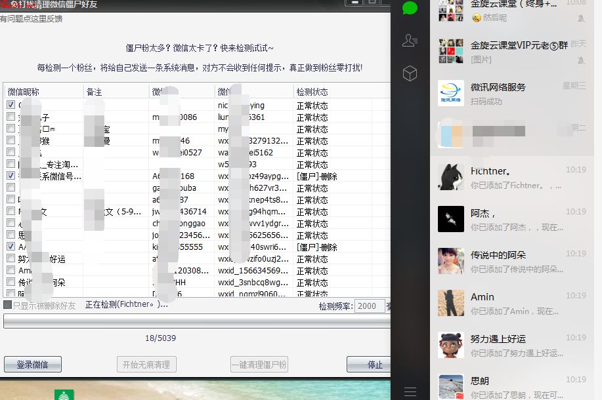Open the 金旋云课堂(终身+... chat name

(x=513, y=4)
